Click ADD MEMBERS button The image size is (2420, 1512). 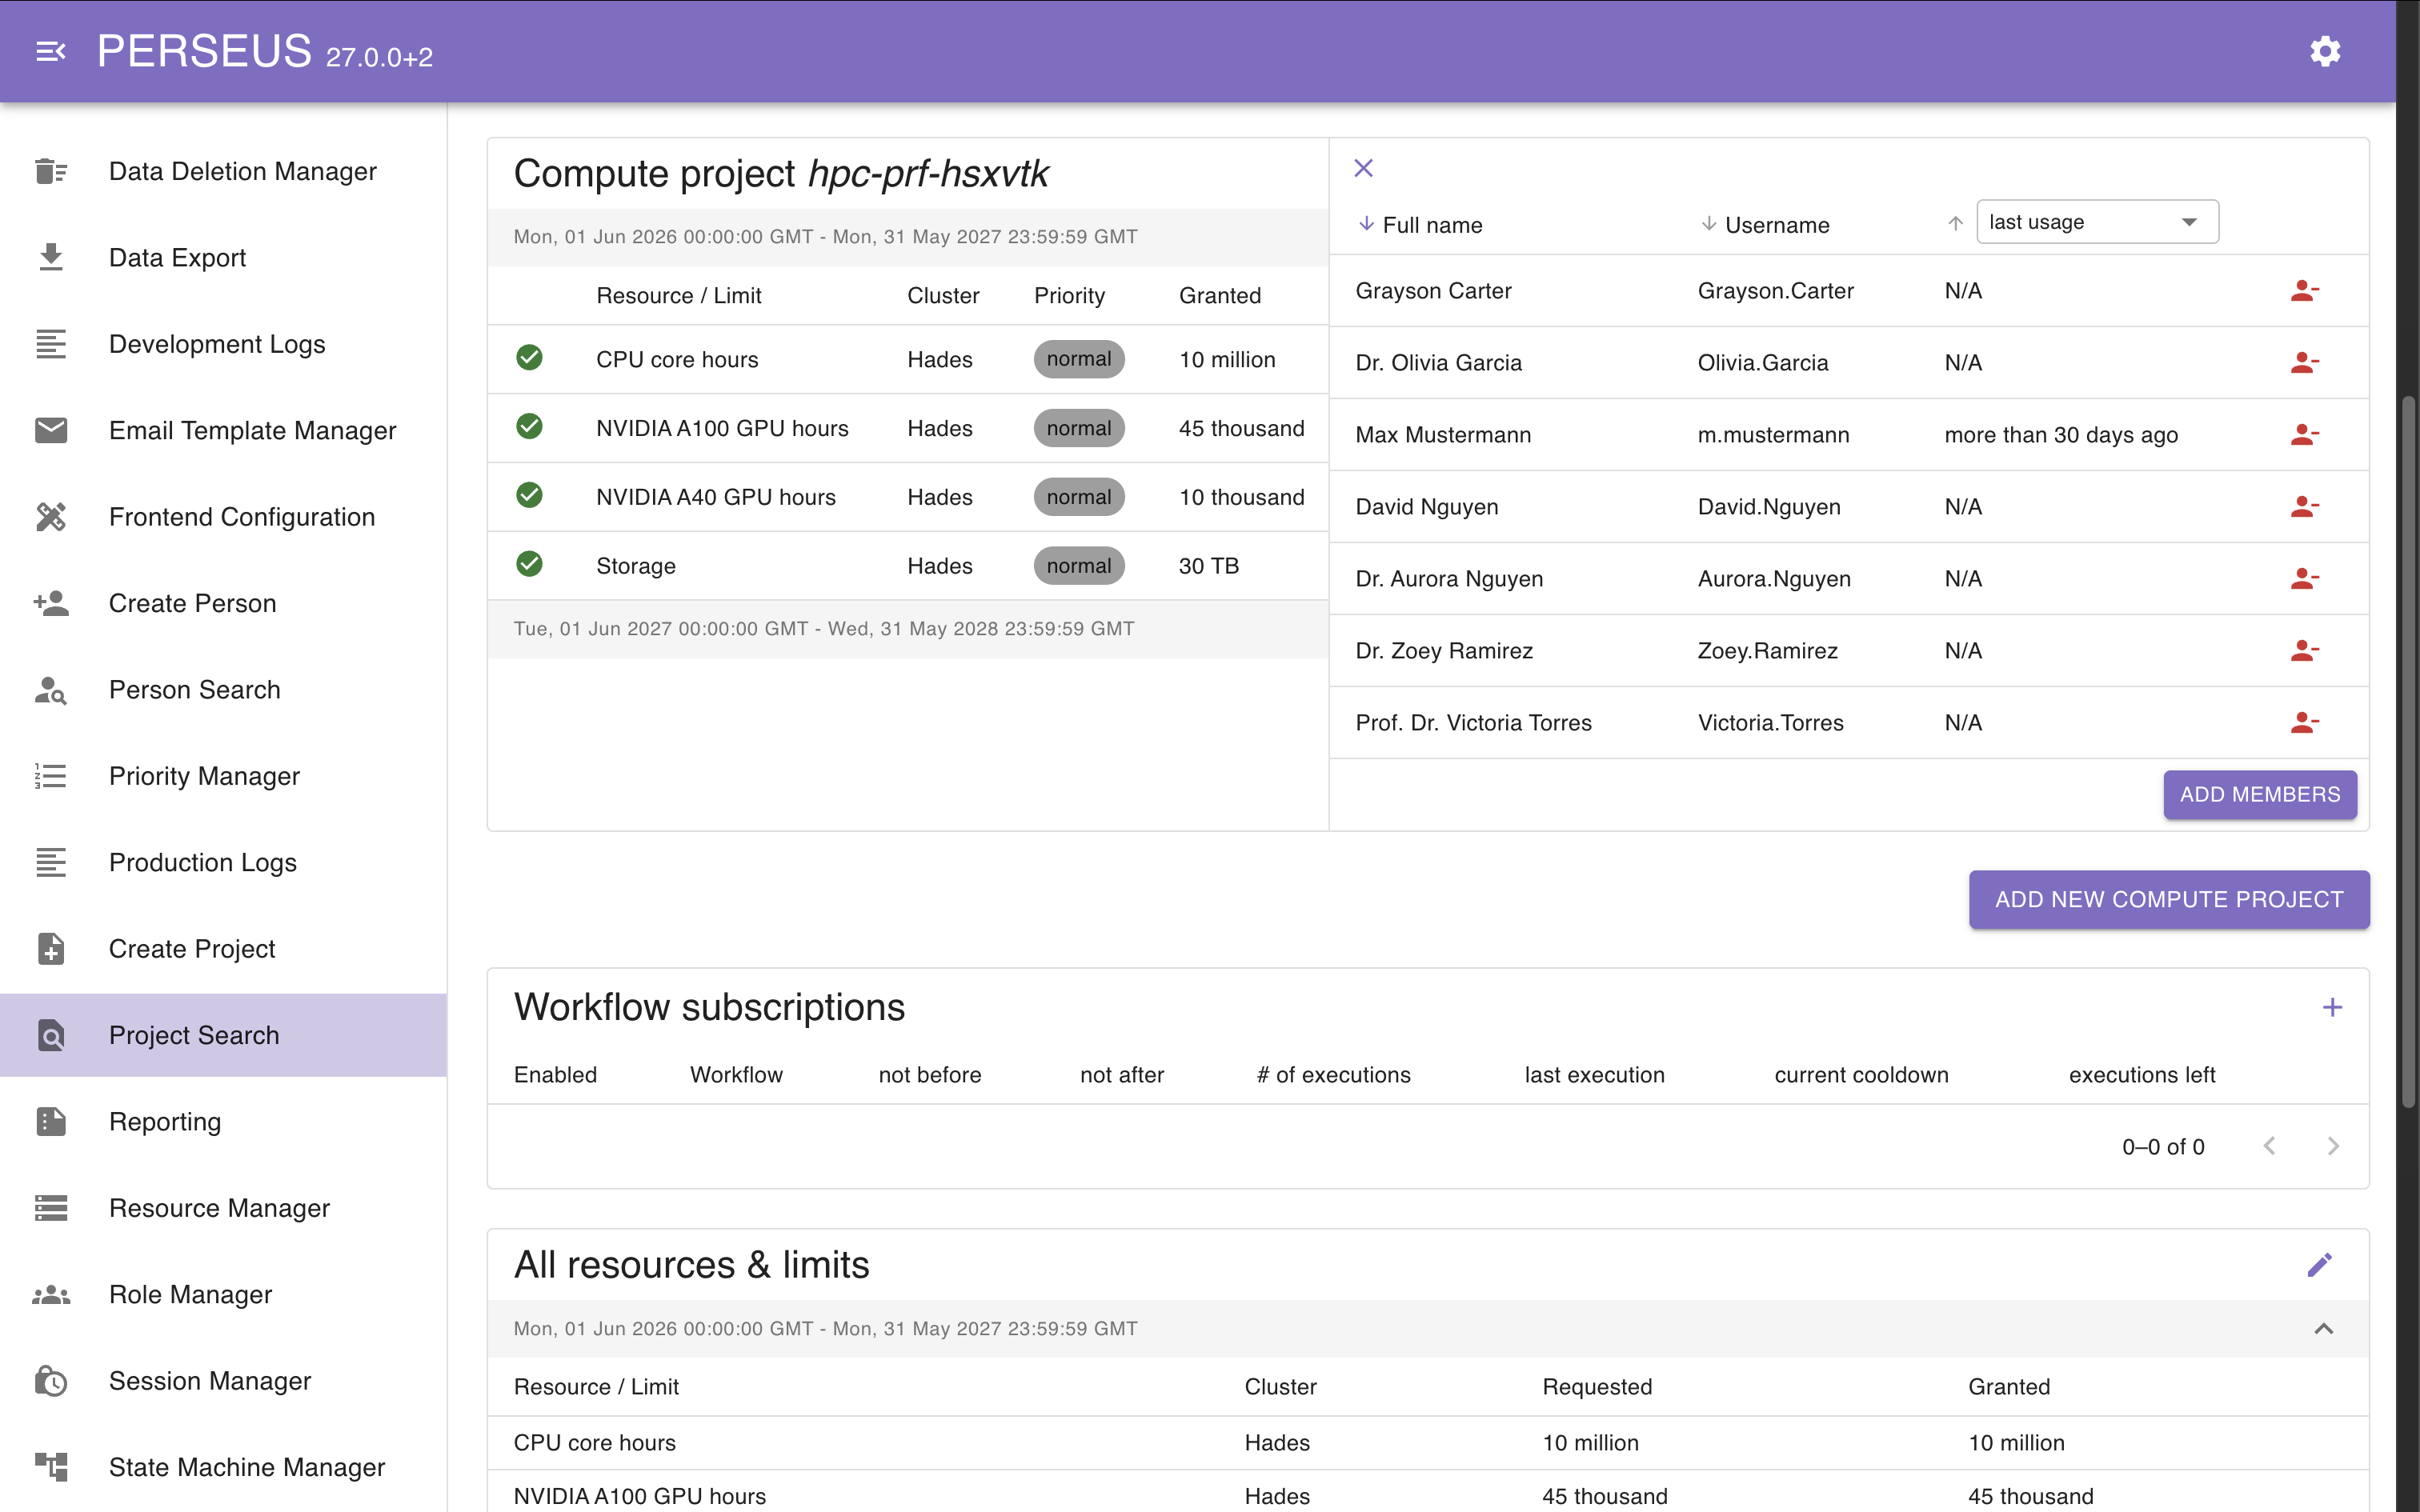(2260, 795)
